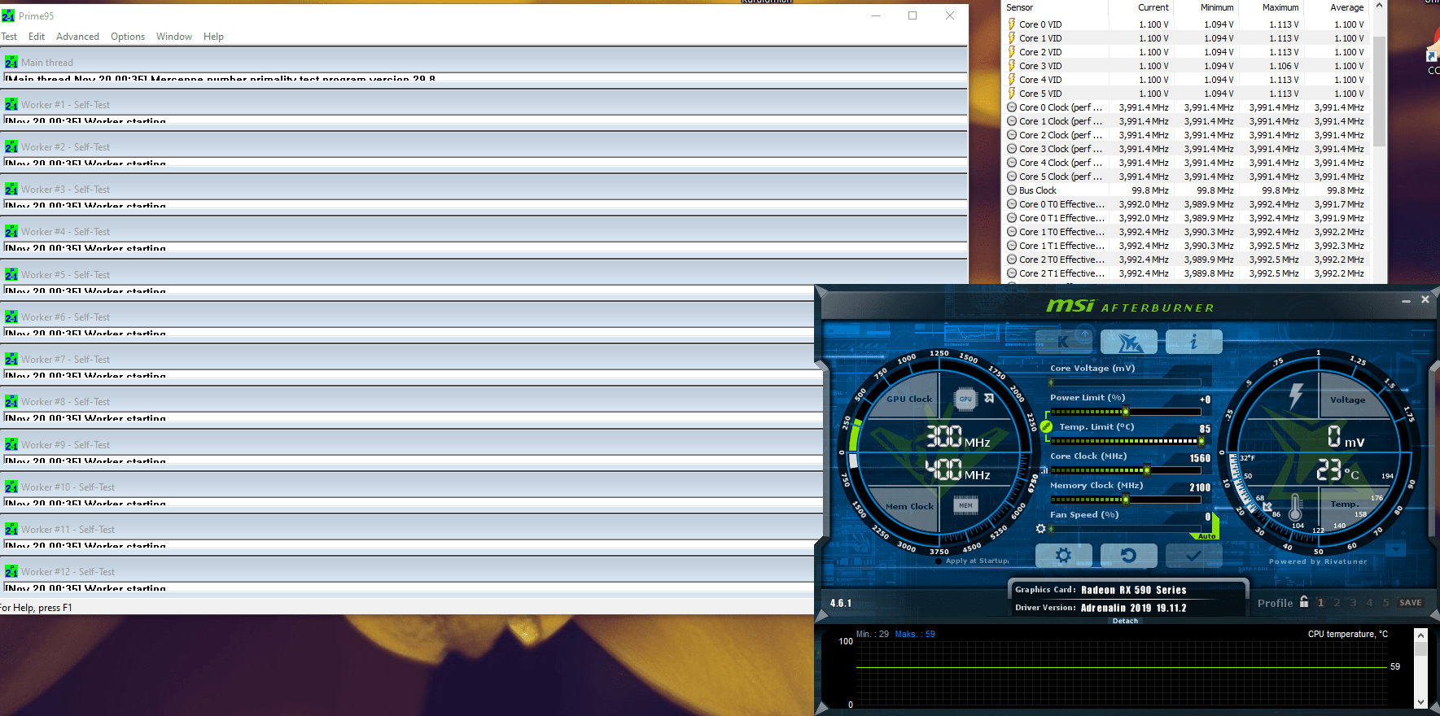Click the Average column header
The image size is (1440, 716).
click(x=1336, y=7)
